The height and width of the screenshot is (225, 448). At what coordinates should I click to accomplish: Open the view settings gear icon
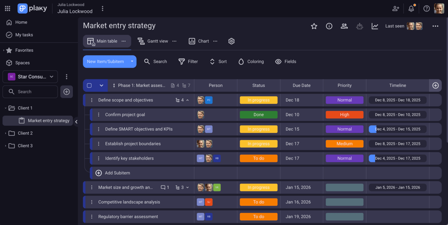coord(231,41)
